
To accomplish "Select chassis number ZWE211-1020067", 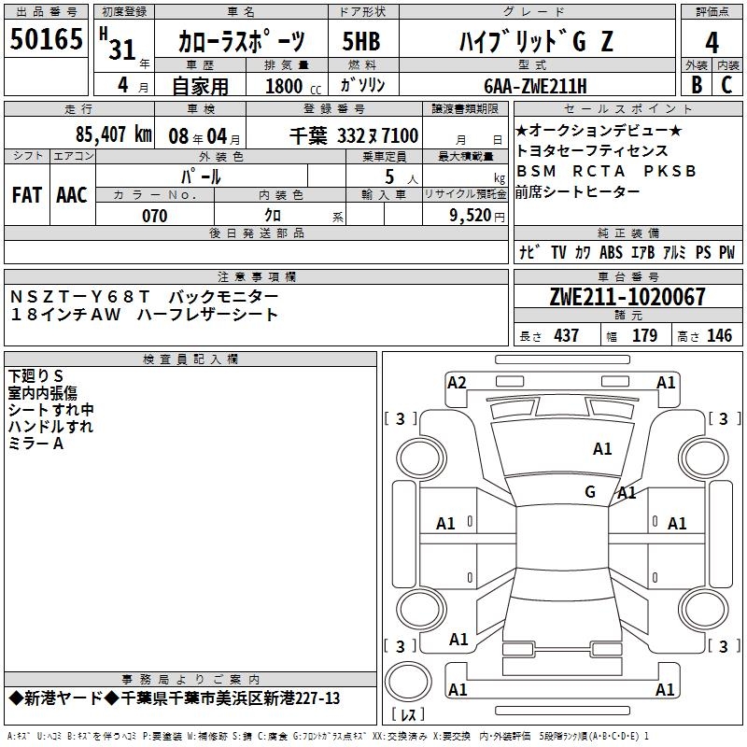I will click(x=627, y=297).
